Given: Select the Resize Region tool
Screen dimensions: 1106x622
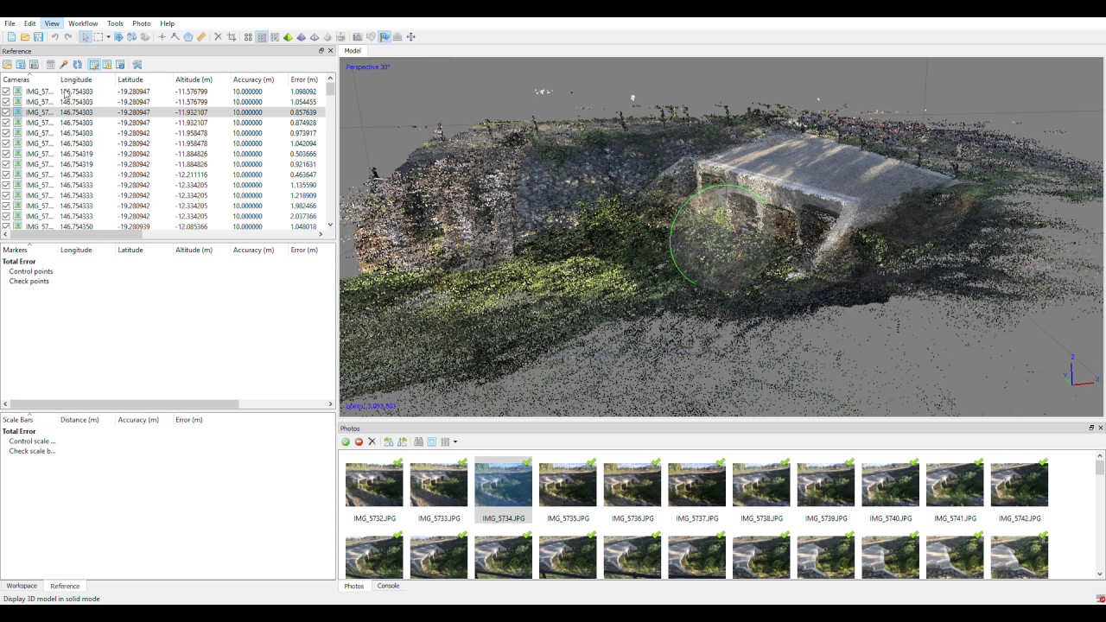Looking at the screenshot, I should (131, 37).
